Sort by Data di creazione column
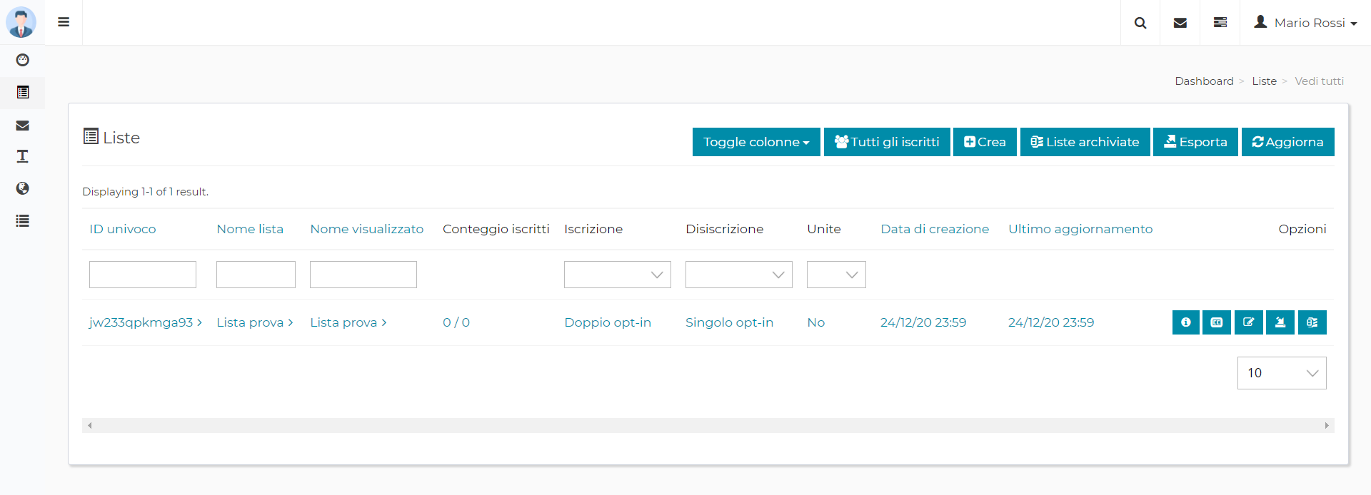This screenshot has width=1371, height=495. 934,229
